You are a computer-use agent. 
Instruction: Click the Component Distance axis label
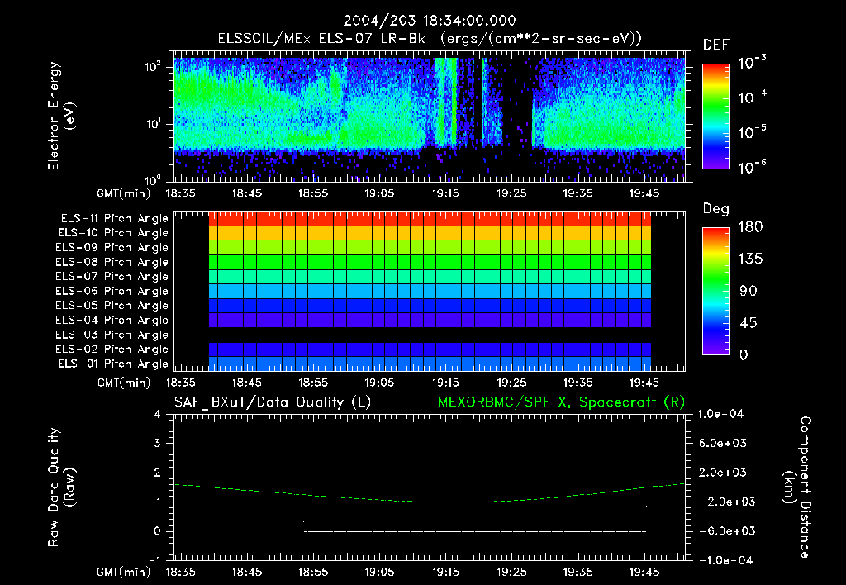(797, 487)
